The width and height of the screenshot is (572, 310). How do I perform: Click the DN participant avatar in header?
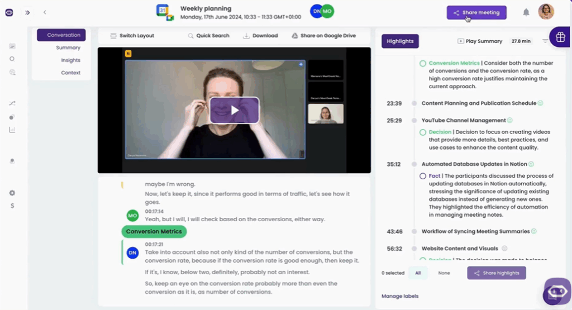pos(316,11)
